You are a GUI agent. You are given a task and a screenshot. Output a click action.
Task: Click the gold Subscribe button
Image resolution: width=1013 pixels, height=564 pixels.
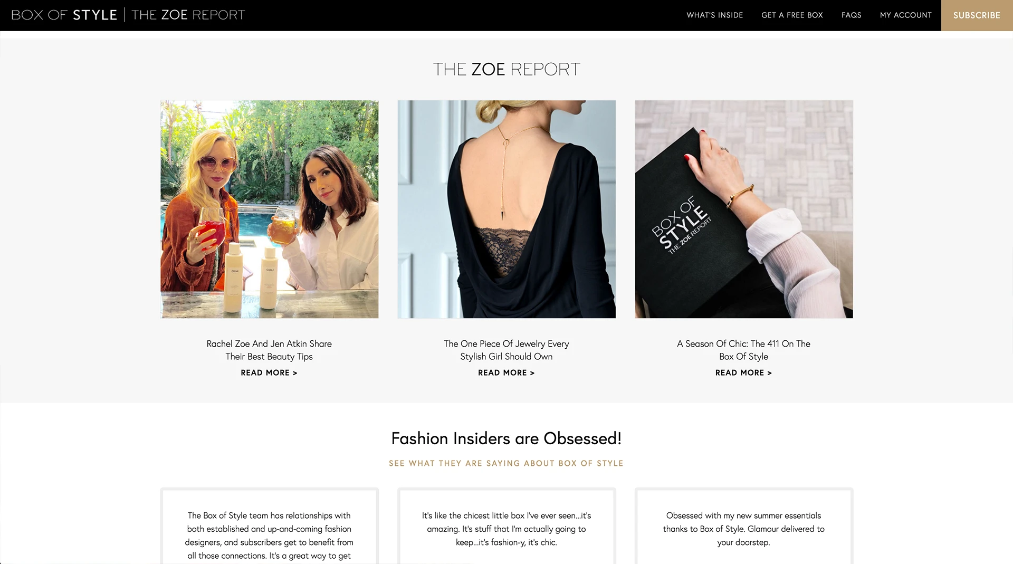[977, 15]
